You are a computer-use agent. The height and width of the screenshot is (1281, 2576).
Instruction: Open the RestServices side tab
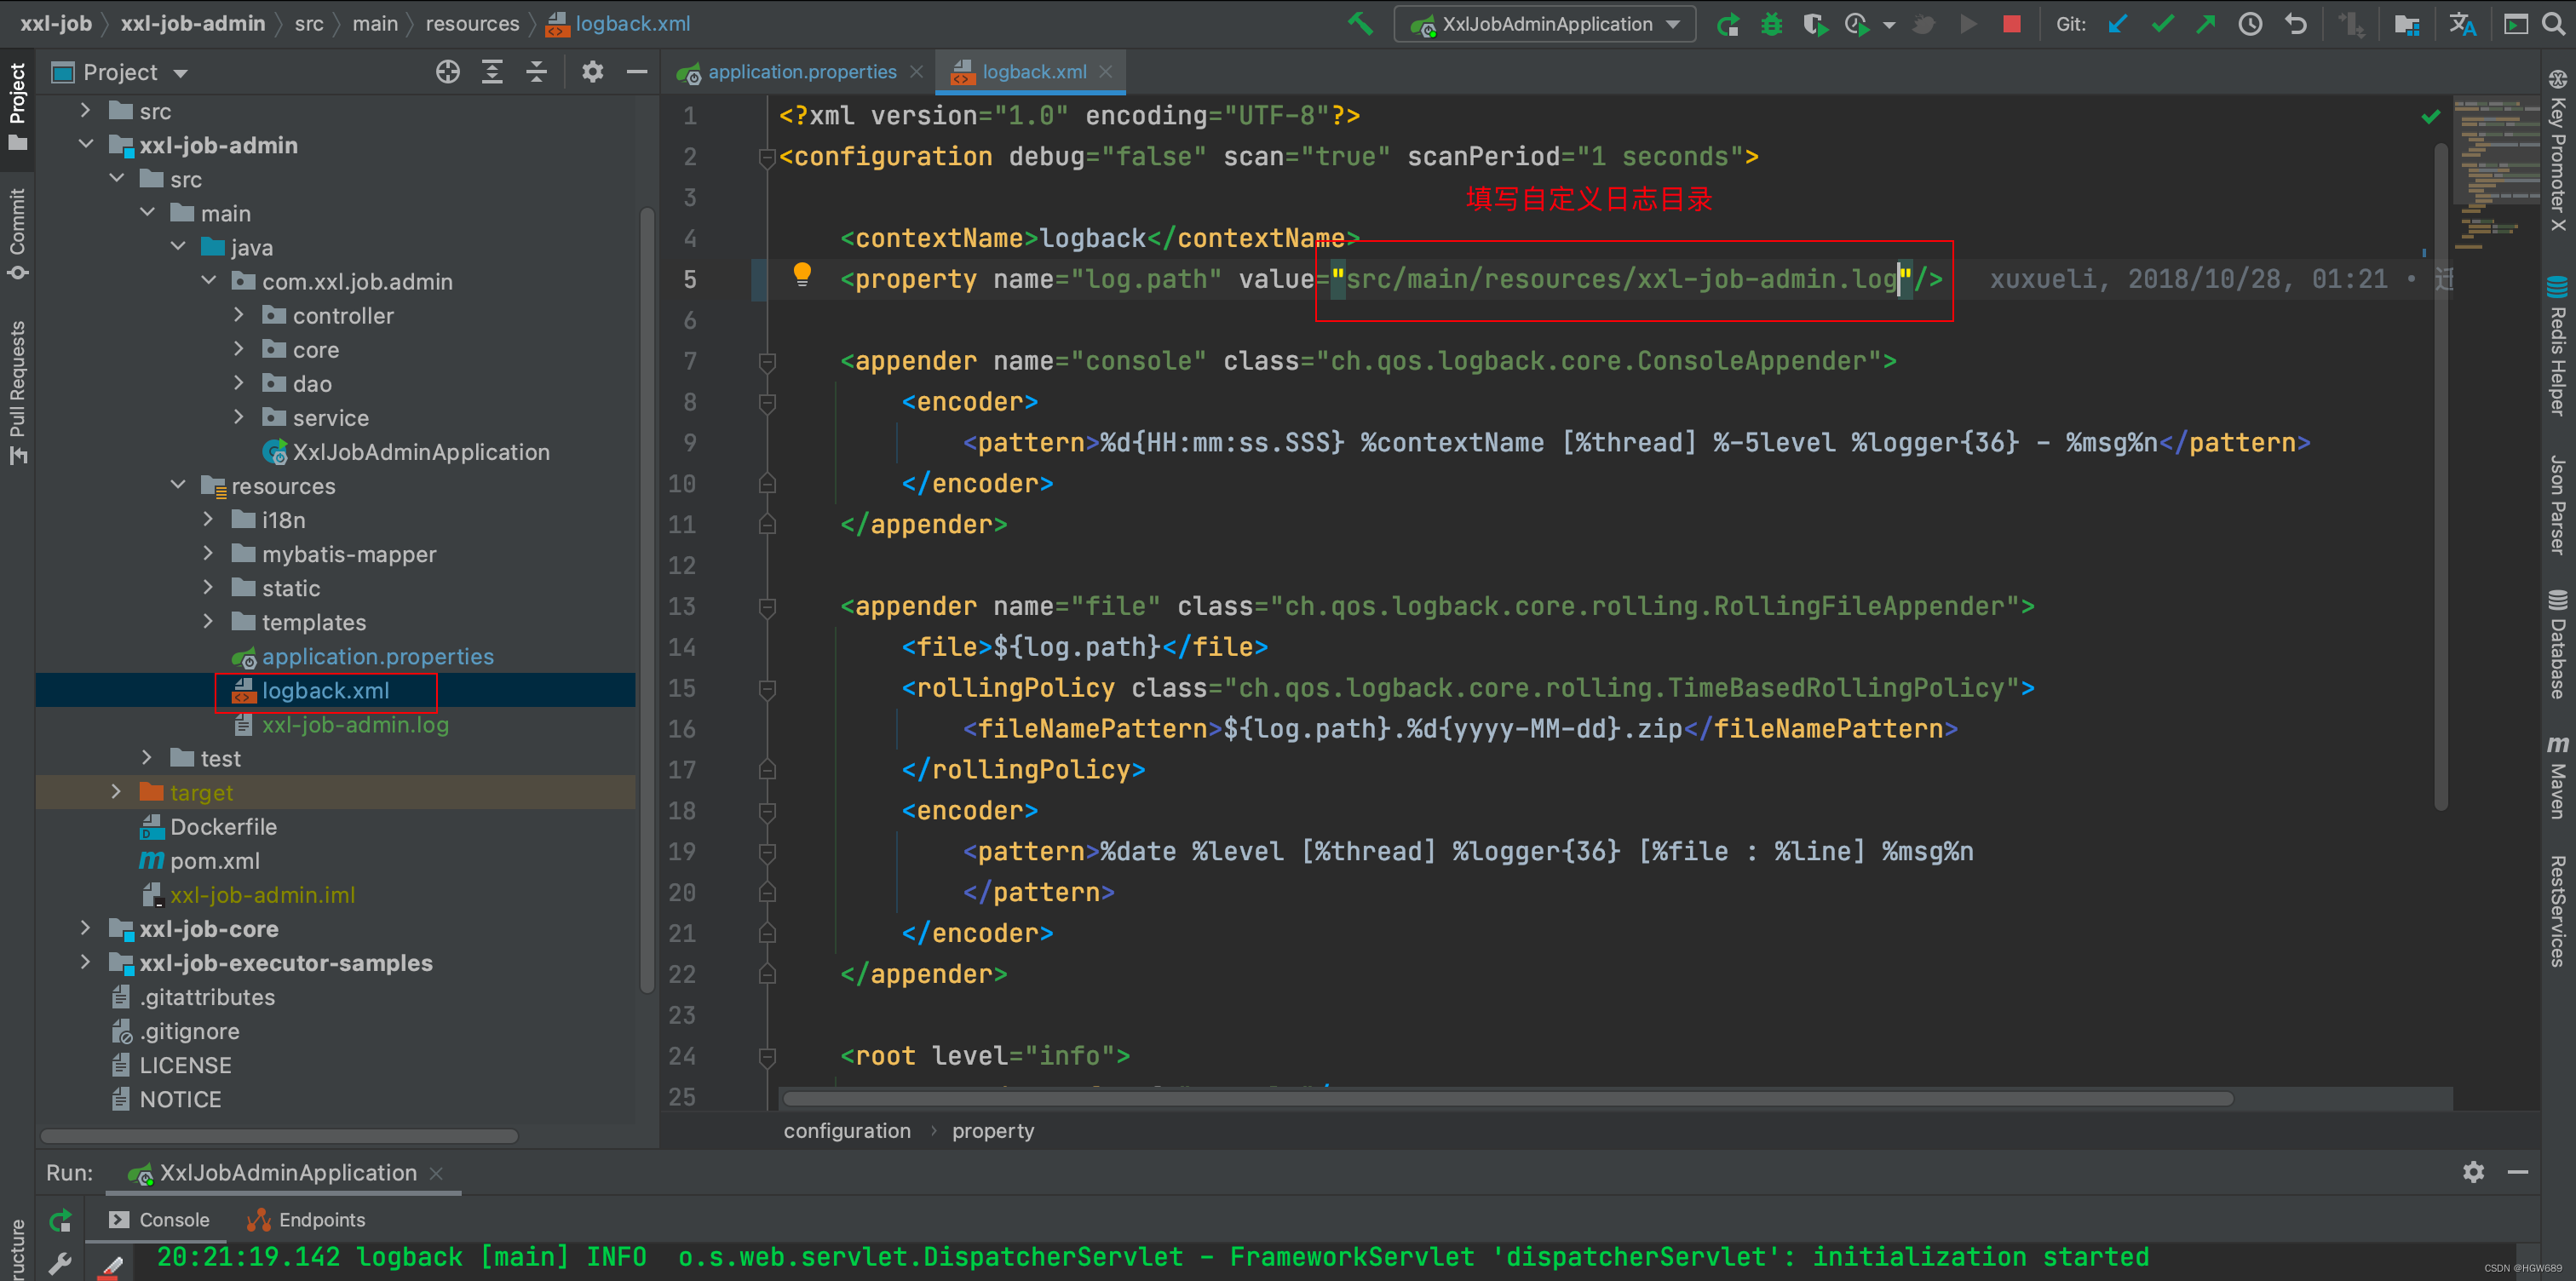(x=2558, y=910)
